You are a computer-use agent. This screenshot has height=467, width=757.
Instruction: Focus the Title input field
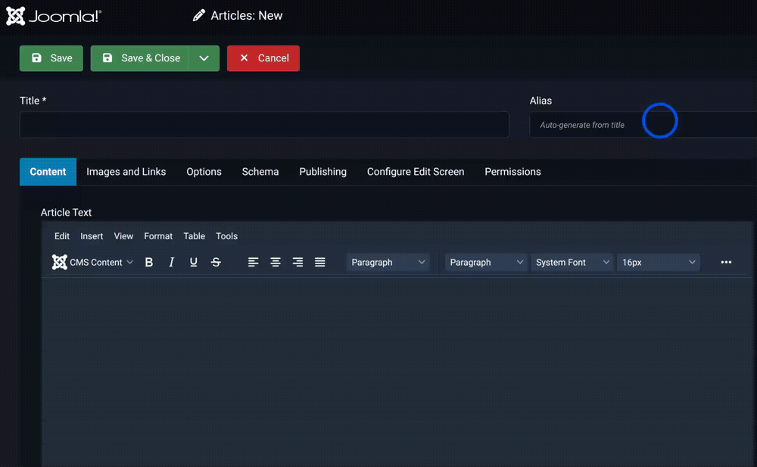coord(264,125)
